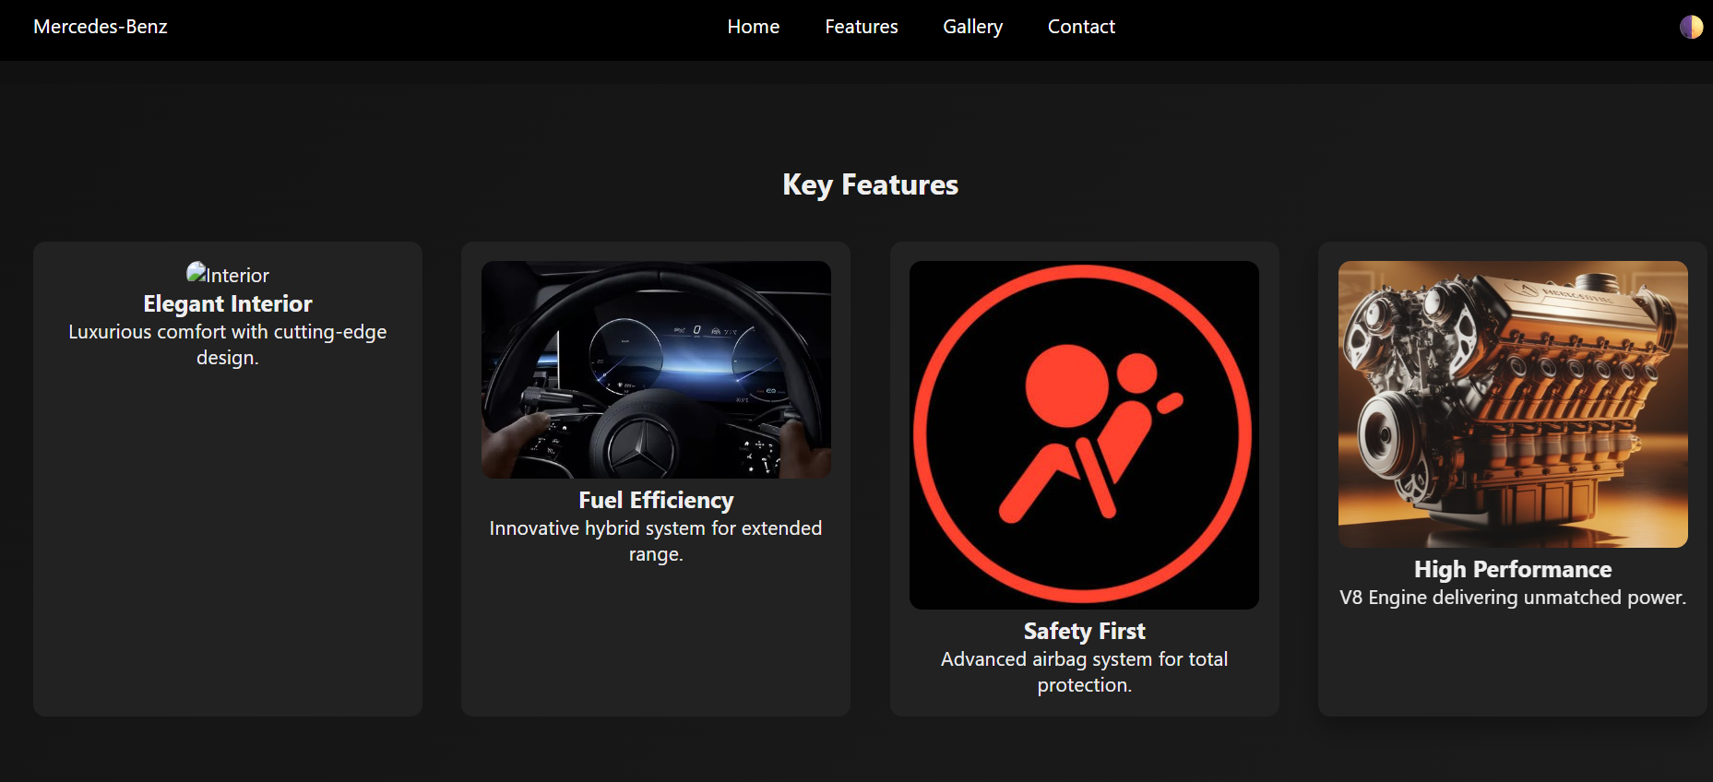1713x782 pixels.
Task: Click 'Advanced airbag system for total protection.' text
Action: pos(1084,672)
